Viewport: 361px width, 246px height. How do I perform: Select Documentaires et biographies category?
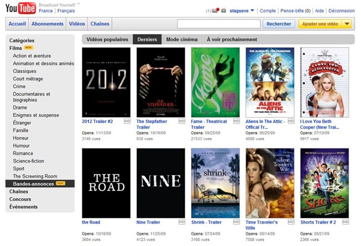pos(31,97)
